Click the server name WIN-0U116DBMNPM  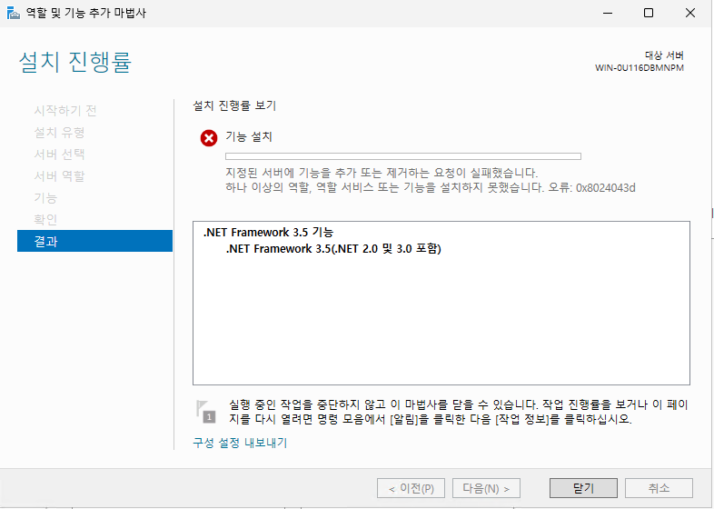pos(640,68)
